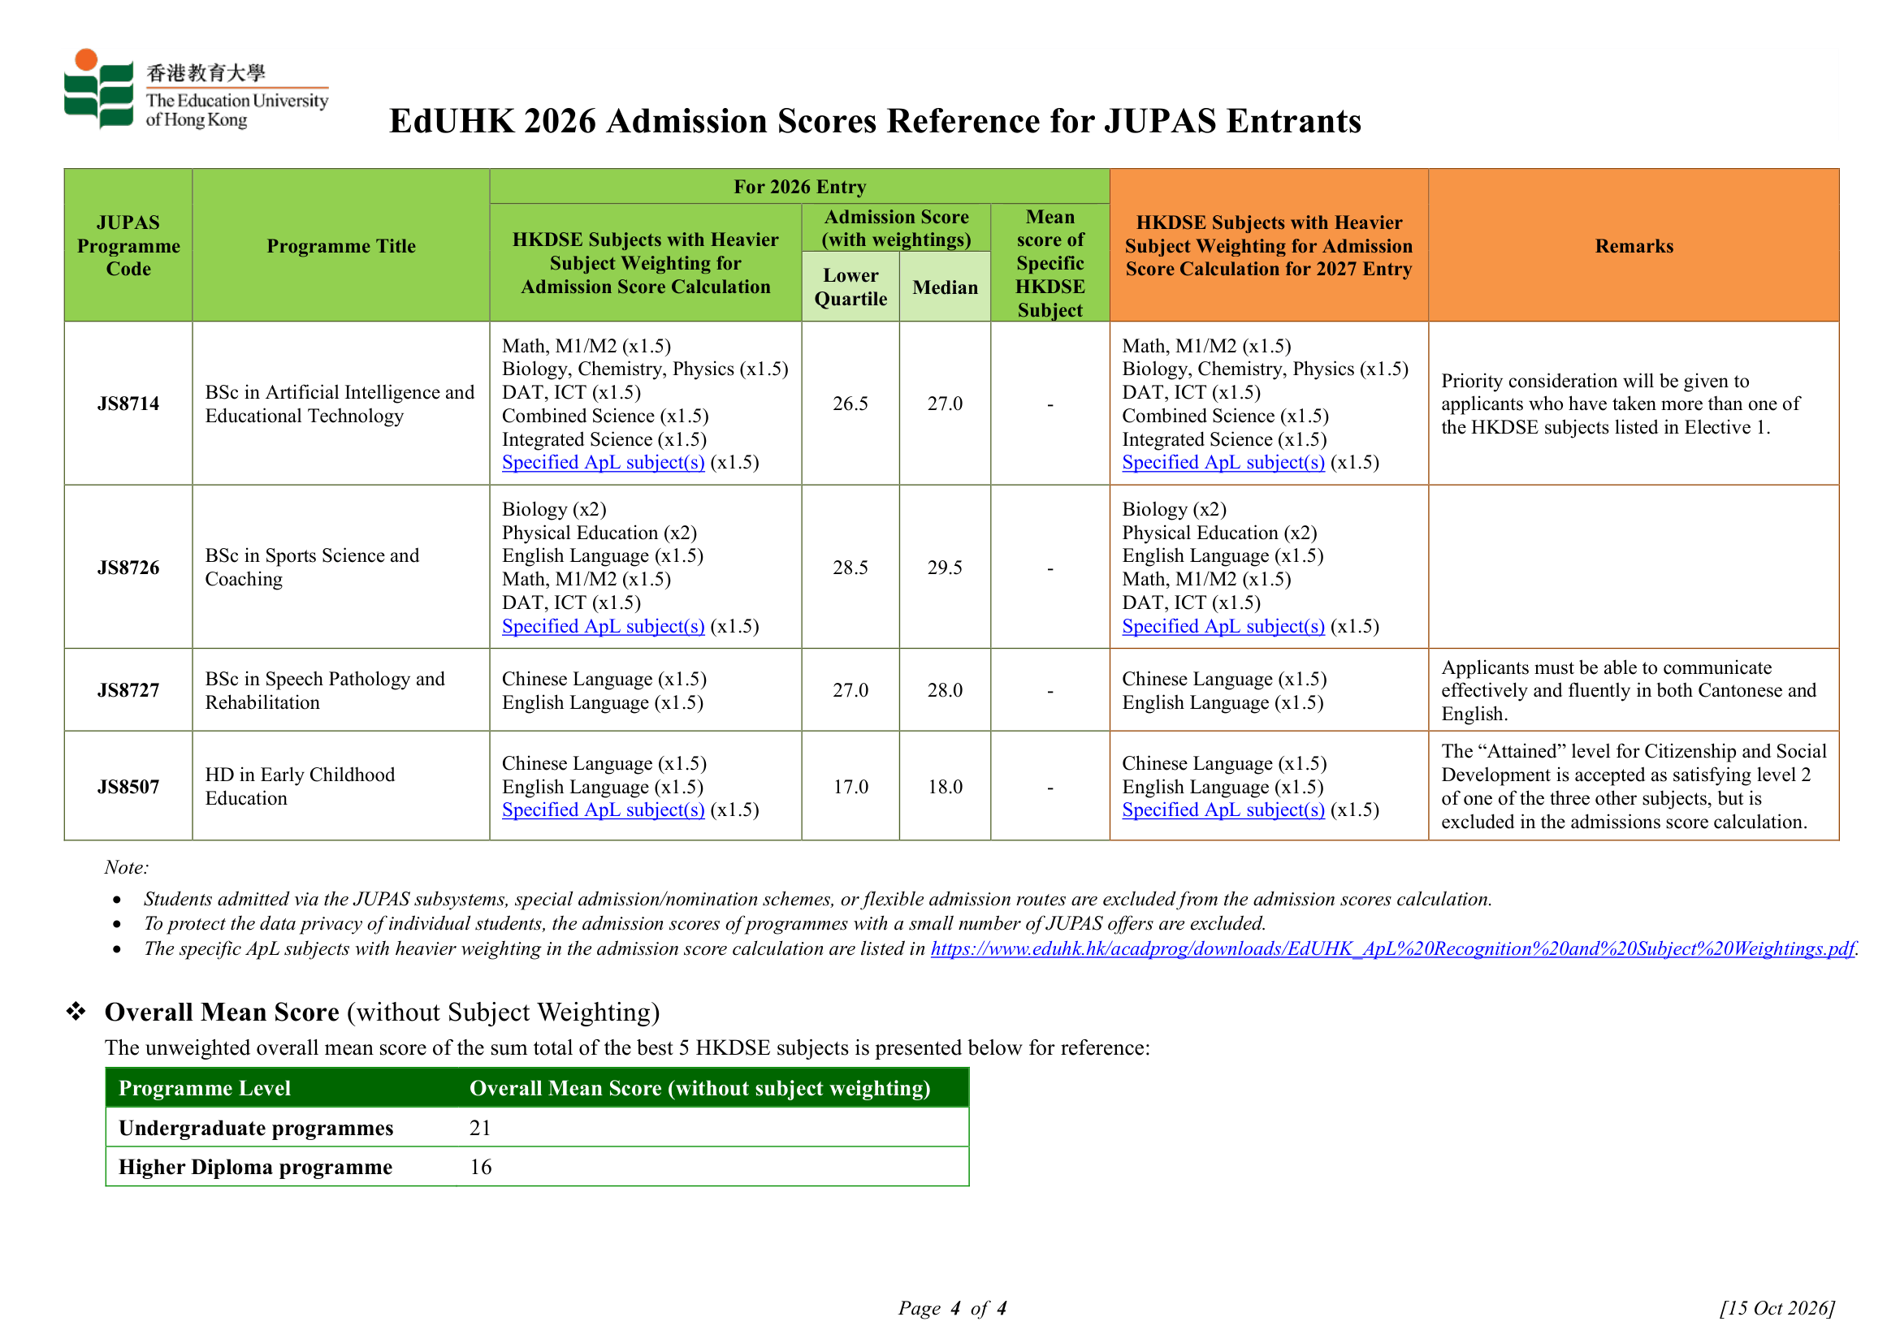Viewport: 1900px width, 1343px height.
Task: Click the 'For 2026 Entry' header cell
Action: pyautogui.click(x=799, y=187)
